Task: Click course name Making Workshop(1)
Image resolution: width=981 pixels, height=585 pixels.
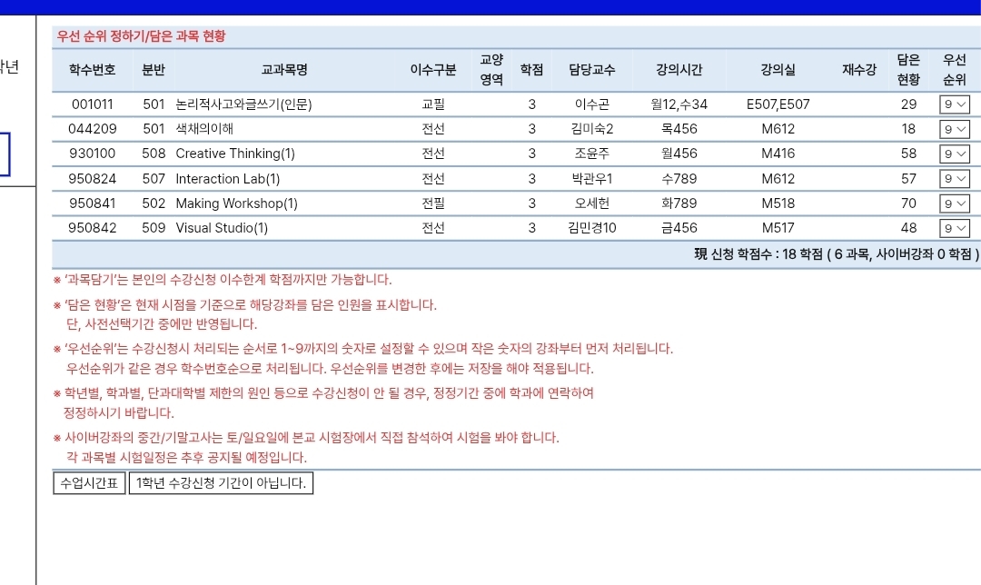Action: point(236,203)
